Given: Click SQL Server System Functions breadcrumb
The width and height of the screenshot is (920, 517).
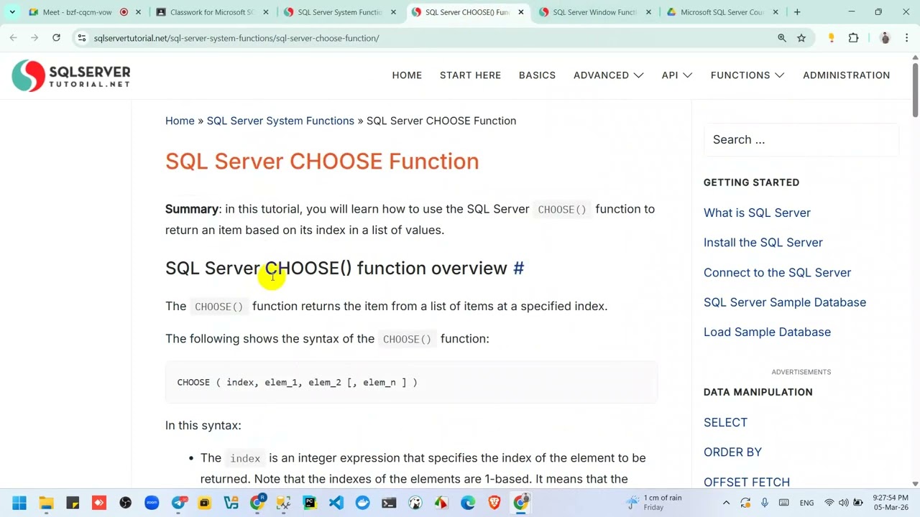Looking at the screenshot, I should (280, 121).
